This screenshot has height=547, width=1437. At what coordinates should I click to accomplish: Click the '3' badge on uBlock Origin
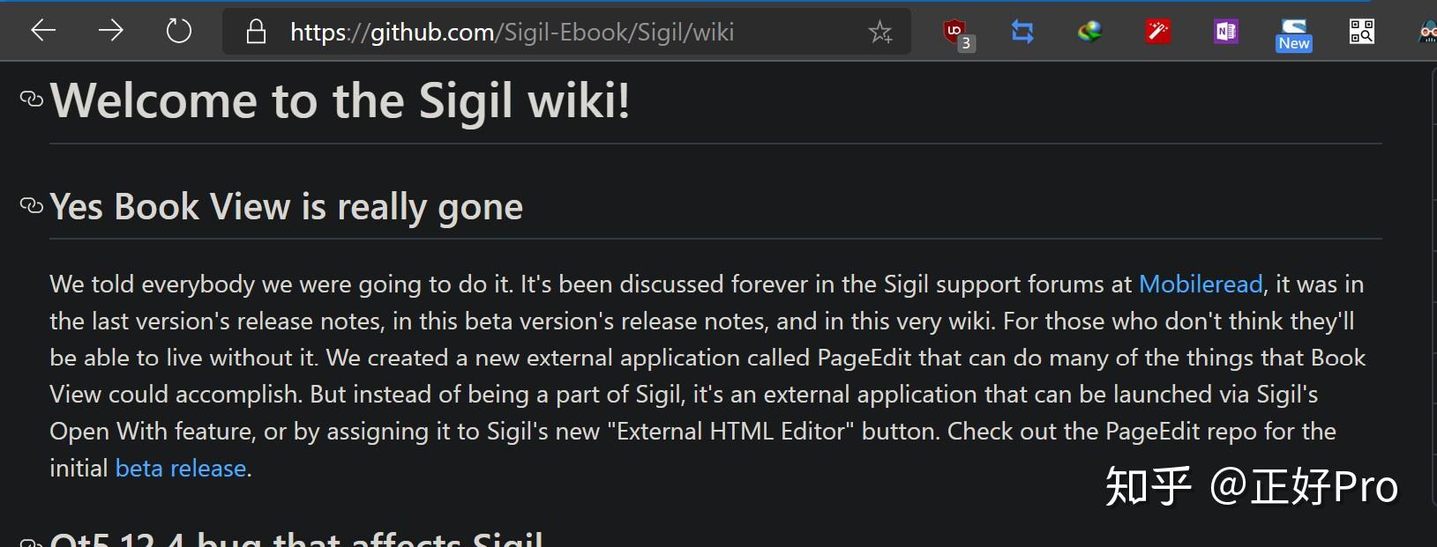(x=966, y=42)
